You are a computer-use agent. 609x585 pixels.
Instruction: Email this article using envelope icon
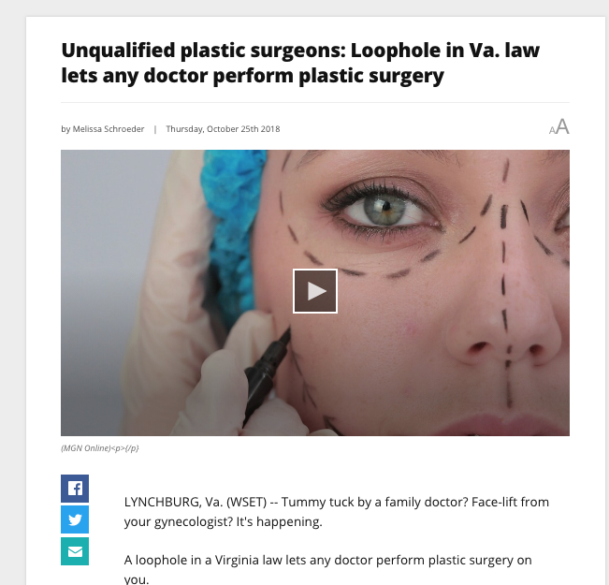(x=75, y=551)
